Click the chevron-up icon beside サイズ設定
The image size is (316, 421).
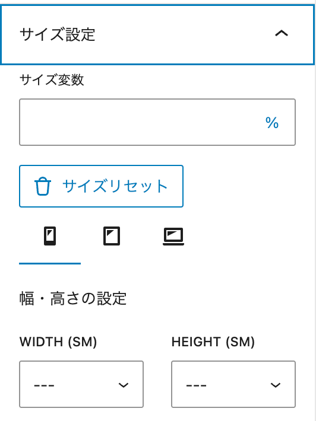[282, 34]
